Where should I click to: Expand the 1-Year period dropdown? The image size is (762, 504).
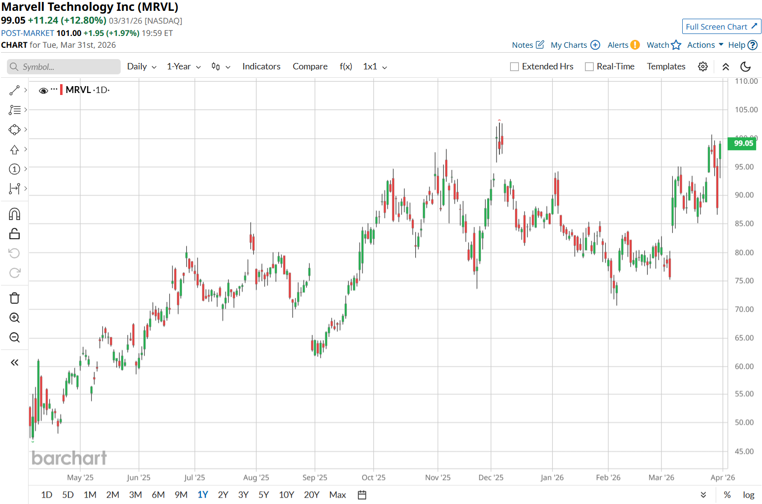click(x=183, y=66)
